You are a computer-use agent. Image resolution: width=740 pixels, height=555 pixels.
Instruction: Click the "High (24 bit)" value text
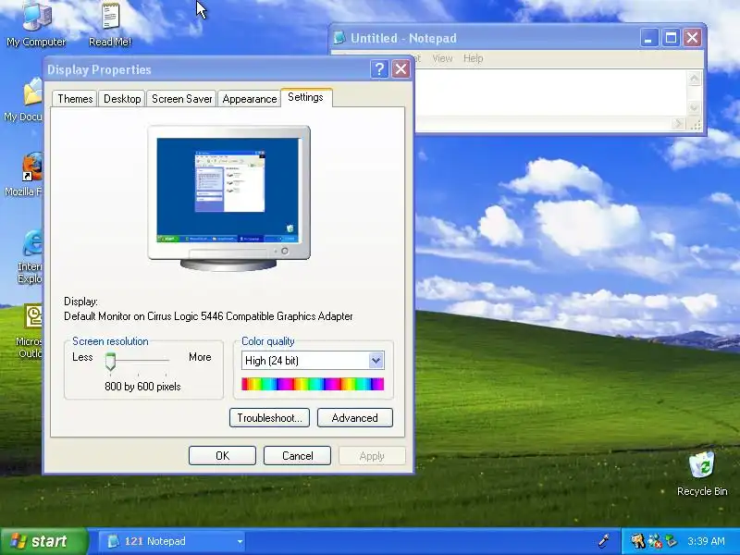pyautogui.click(x=272, y=361)
